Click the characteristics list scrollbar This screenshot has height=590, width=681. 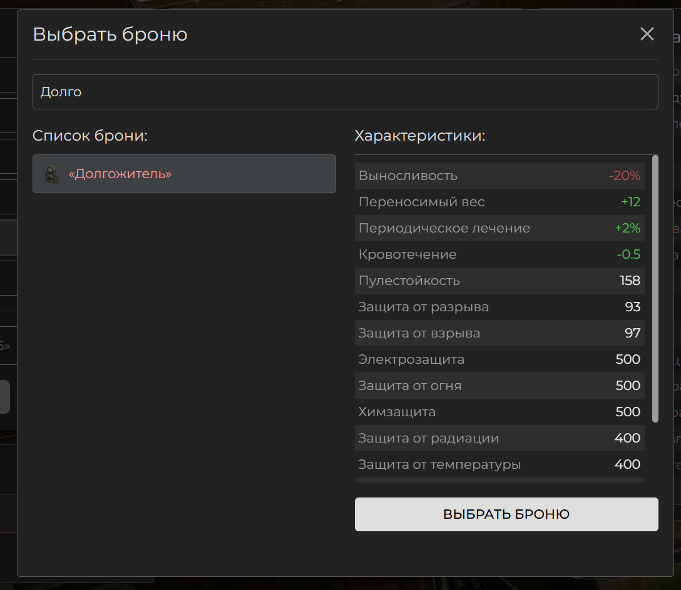point(655,289)
